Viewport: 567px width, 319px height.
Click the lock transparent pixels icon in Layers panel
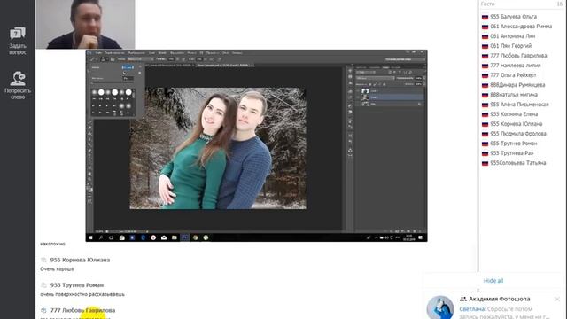370,84
